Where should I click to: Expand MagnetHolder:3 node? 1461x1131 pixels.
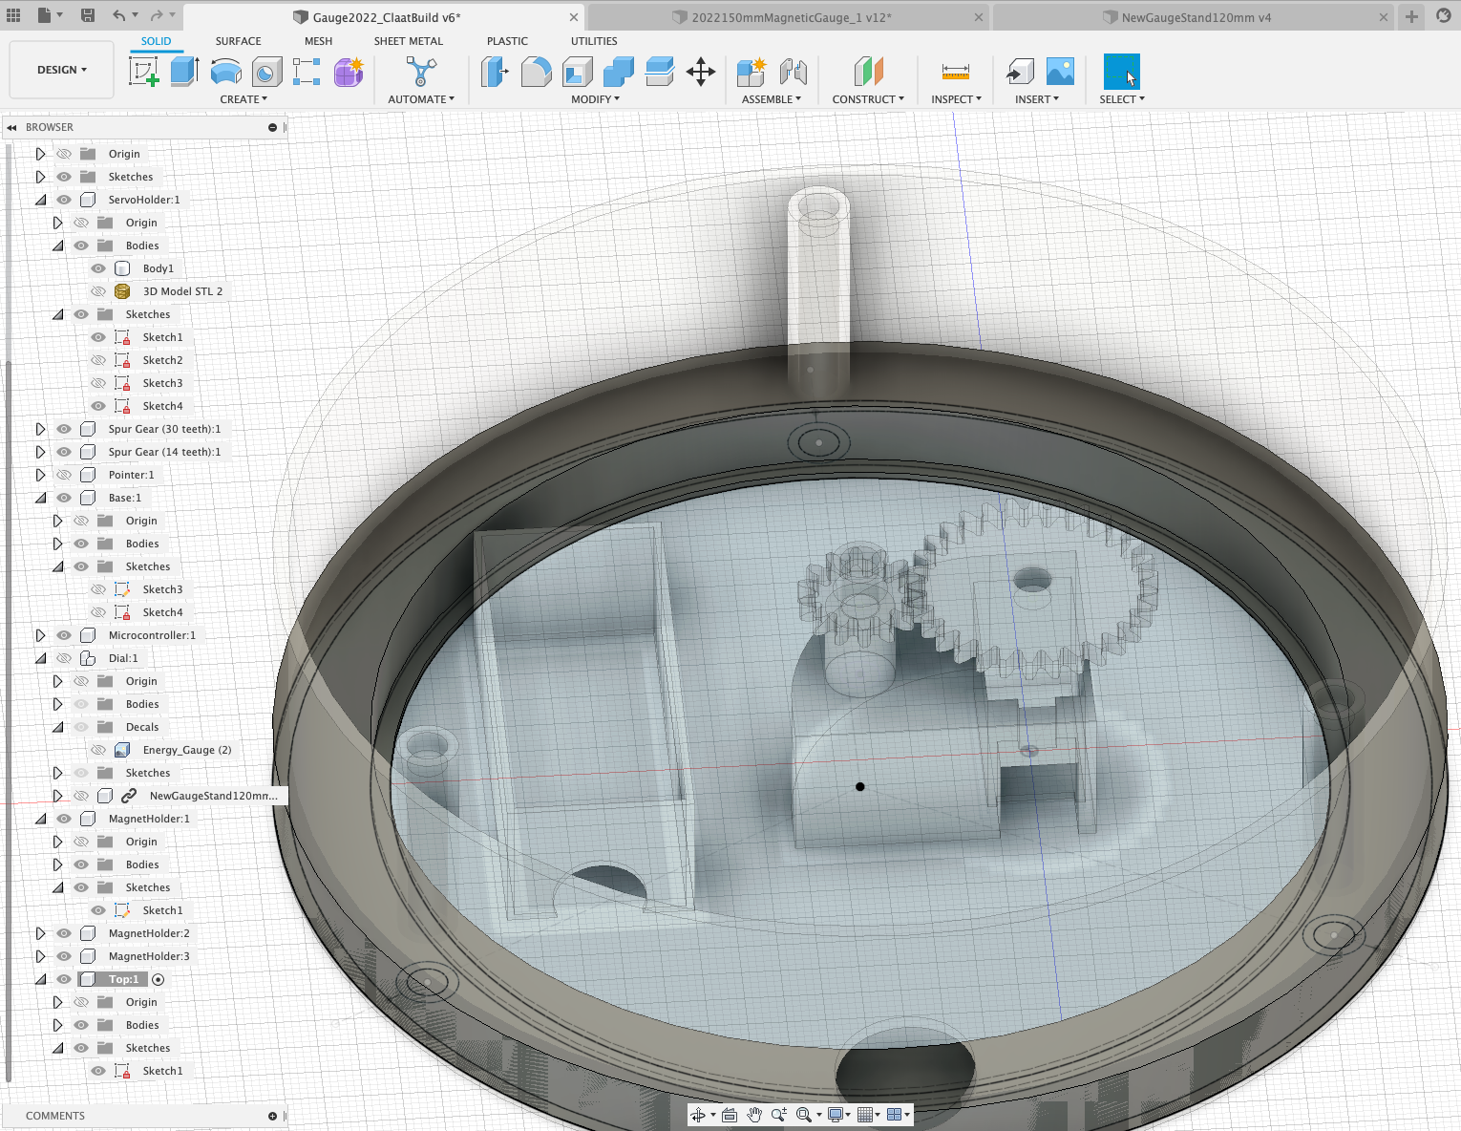coord(40,956)
